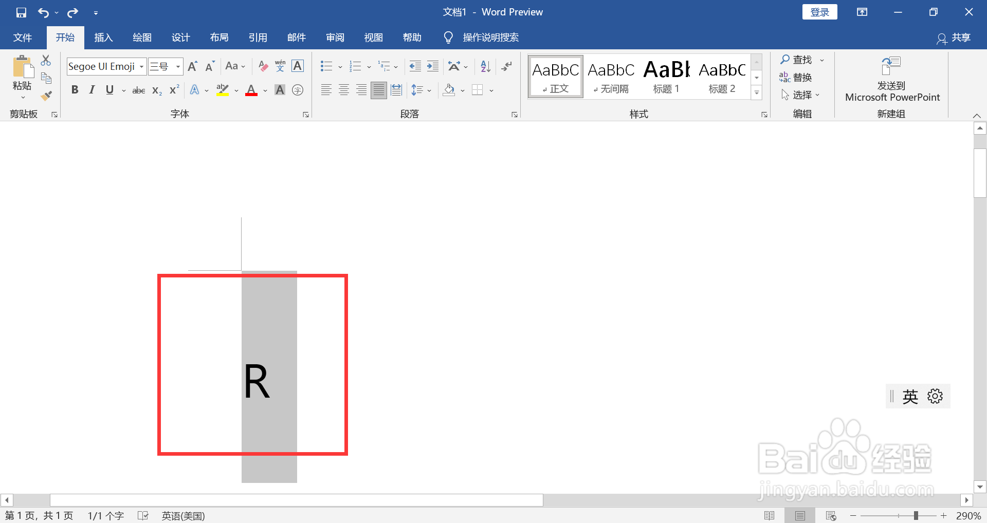The image size is (987, 523).
Task: Apply subscript formatting
Action: coord(157,90)
